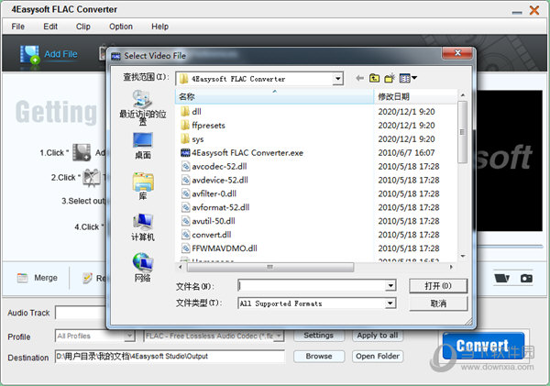This screenshot has height=386, width=550.
Task: Click the Merge icon in the main window
Action: (x=22, y=278)
